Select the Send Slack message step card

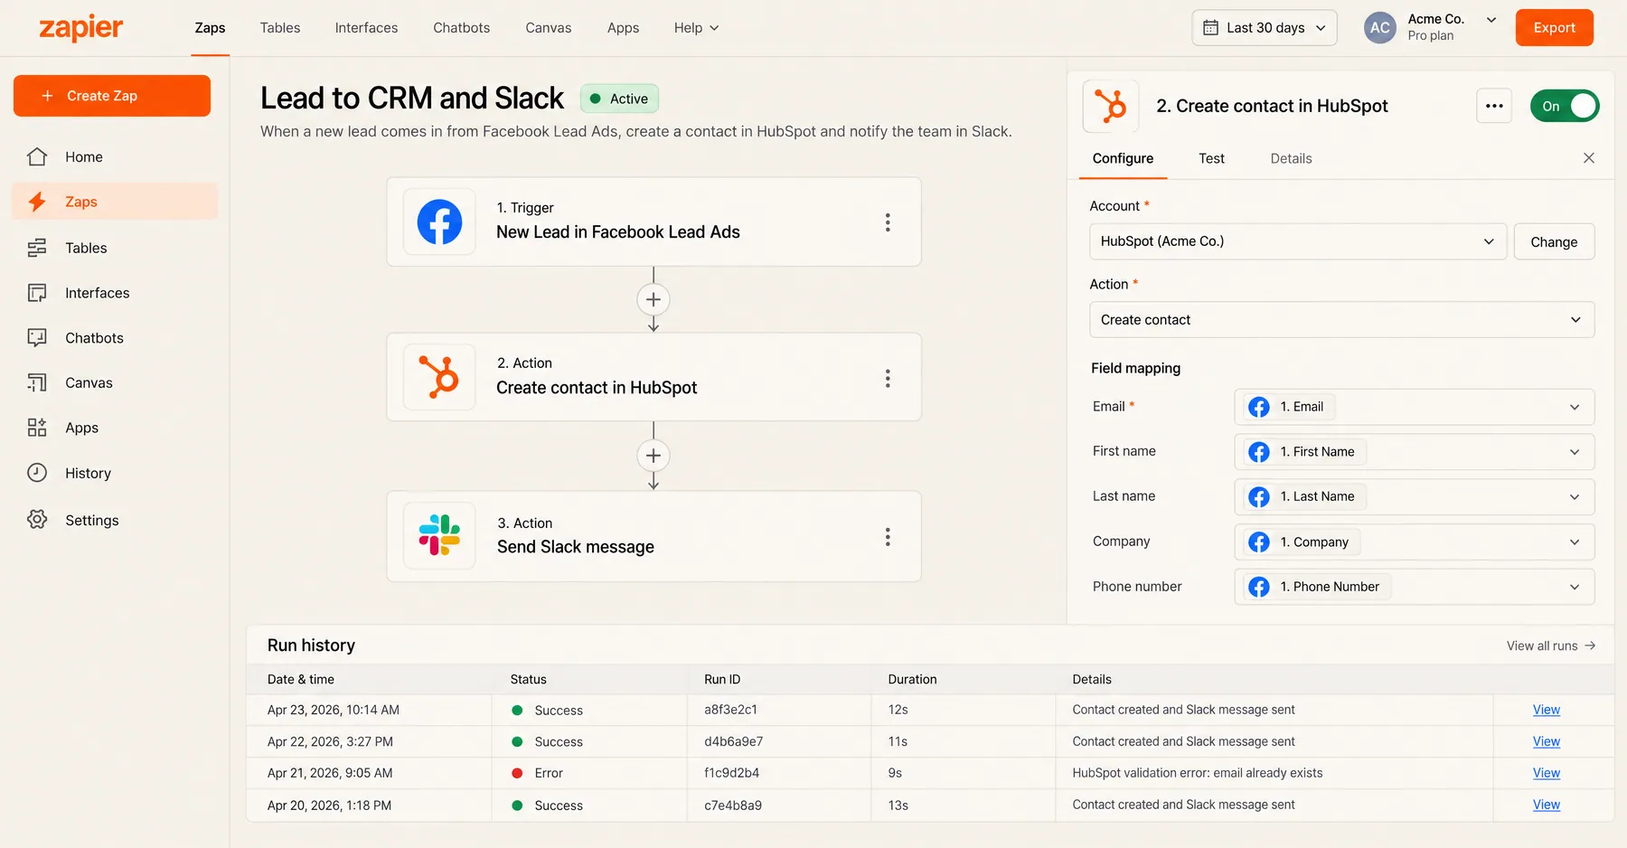coord(654,536)
